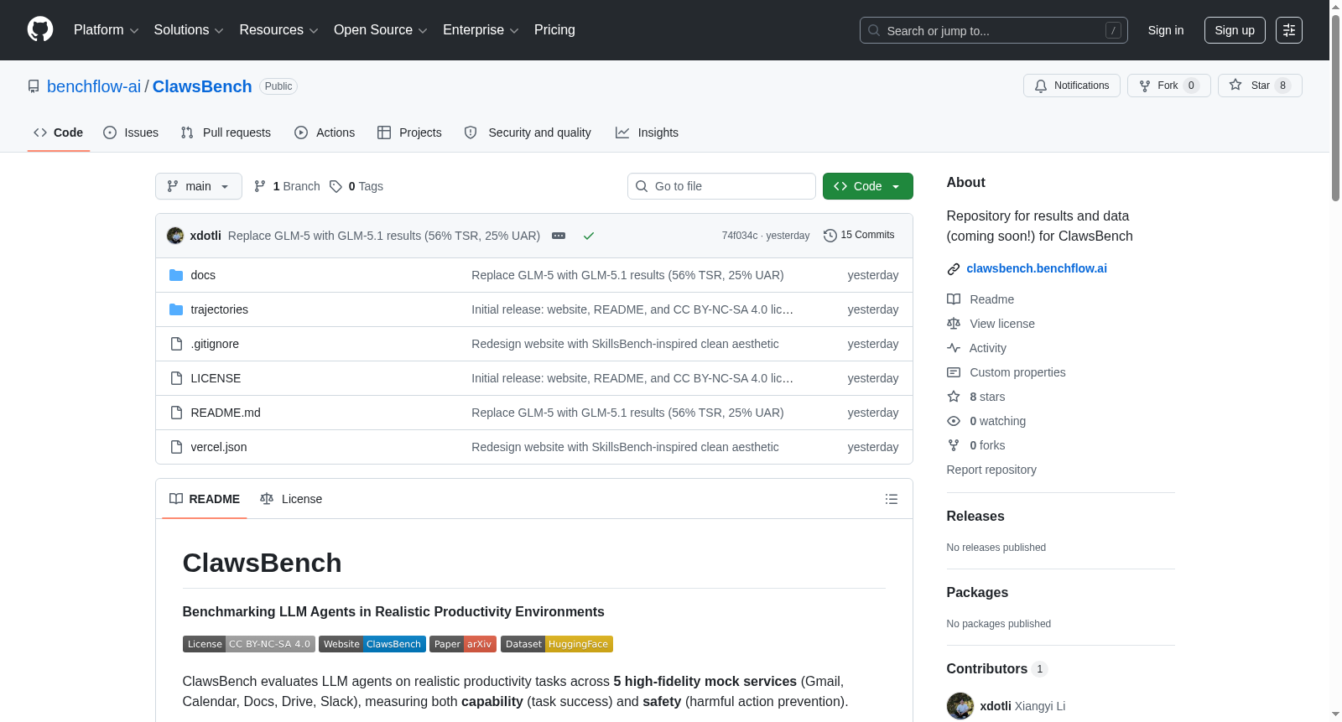The image size is (1342, 722).
Task: Open the Pricing page
Action: tap(554, 30)
